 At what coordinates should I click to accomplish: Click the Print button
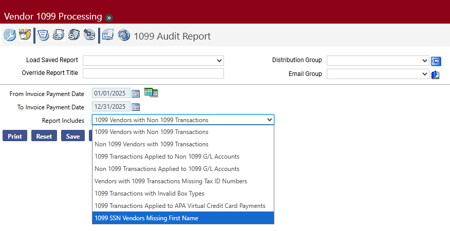tap(15, 136)
